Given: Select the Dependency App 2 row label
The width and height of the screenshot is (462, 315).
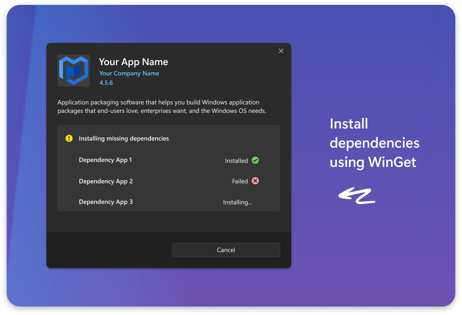Looking at the screenshot, I should 106,181.
